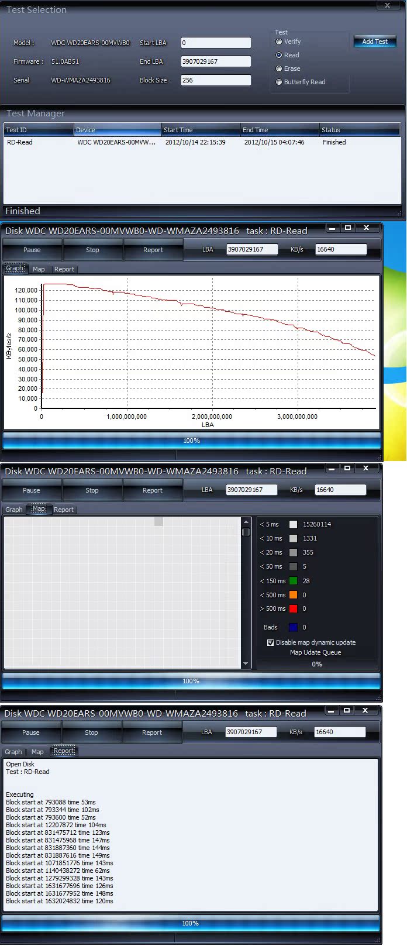Click the green < 150 ms legend swatch
407x946 pixels.
pos(293,581)
